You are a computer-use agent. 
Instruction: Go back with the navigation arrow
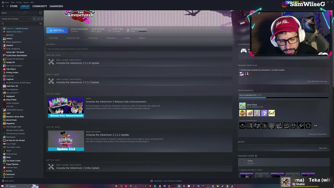pyautogui.click(x=3, y=6)
